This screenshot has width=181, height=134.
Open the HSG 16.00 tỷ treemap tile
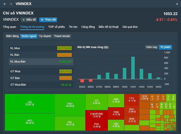tap(70, 105)
